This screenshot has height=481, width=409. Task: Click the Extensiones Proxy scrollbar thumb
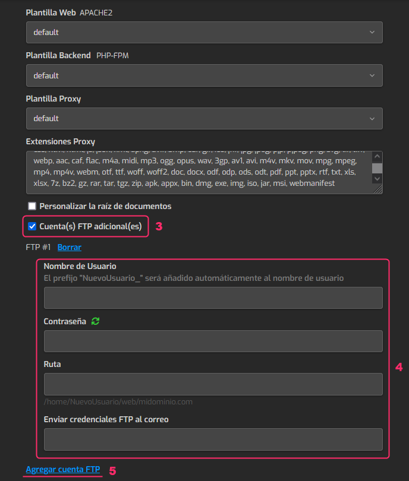click(x=377, y=168)
